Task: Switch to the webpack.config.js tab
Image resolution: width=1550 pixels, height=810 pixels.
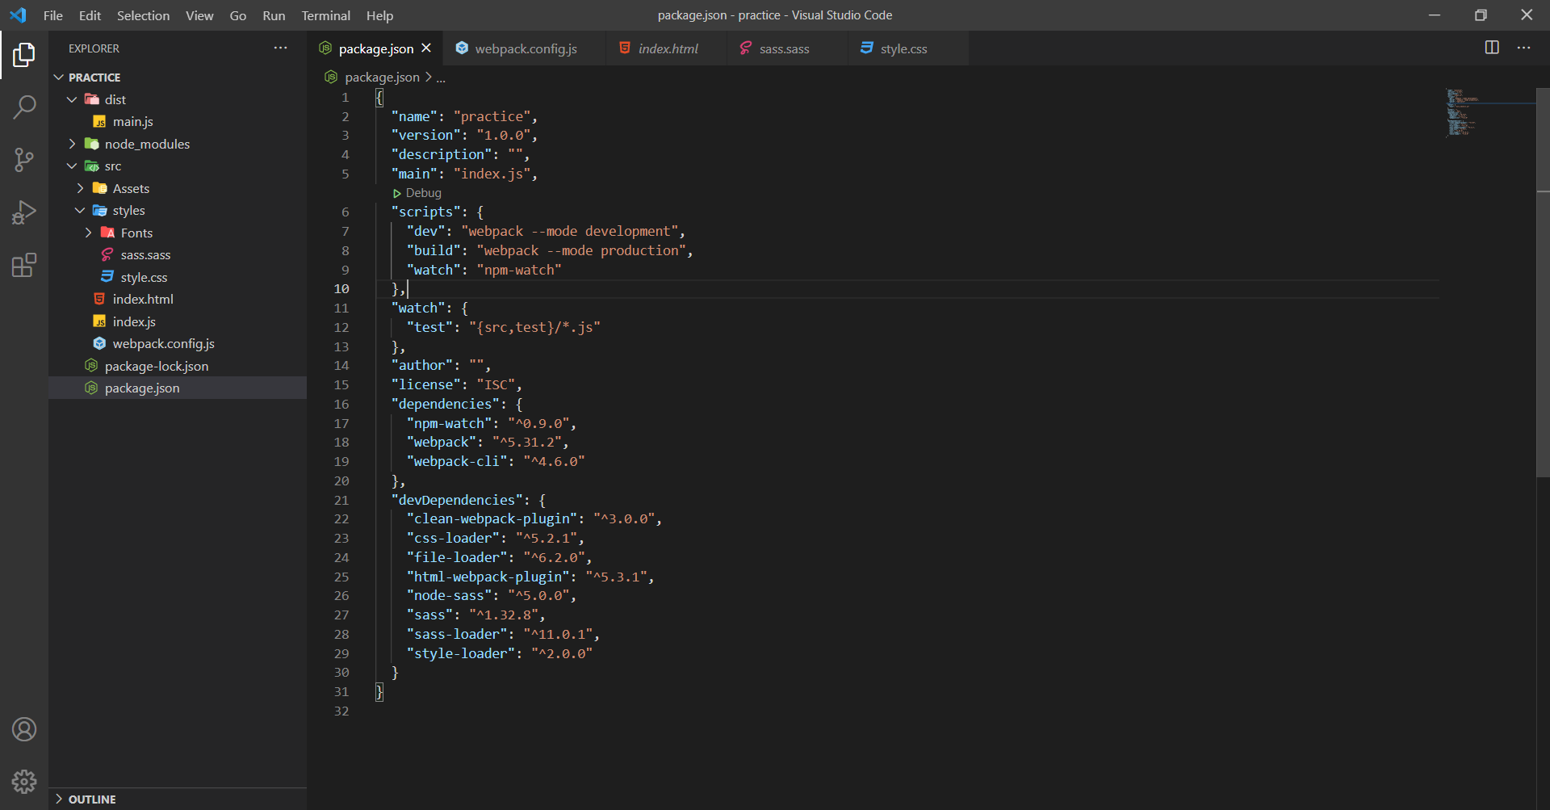Action: [525, 48]
